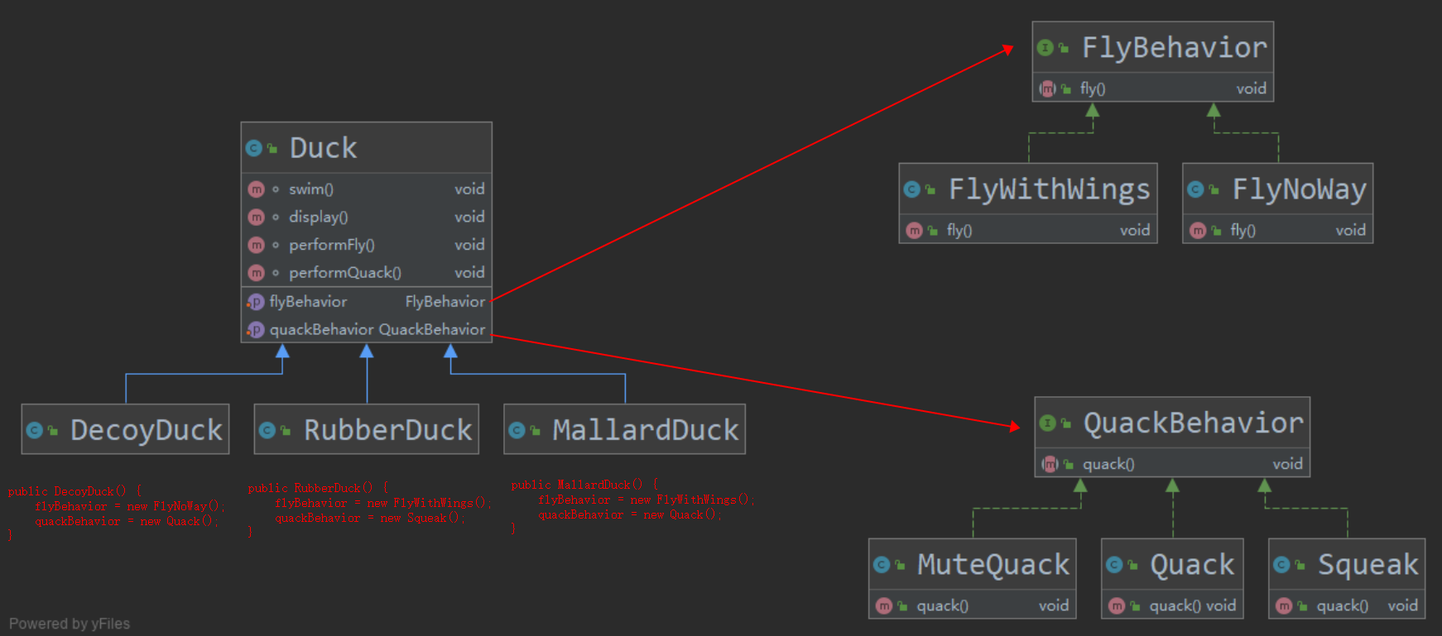Click the method icon beside display()

pyautogui.click(x=257, y=218)
